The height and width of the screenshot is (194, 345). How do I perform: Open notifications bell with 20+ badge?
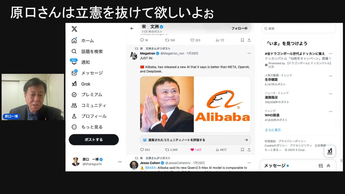74,62
